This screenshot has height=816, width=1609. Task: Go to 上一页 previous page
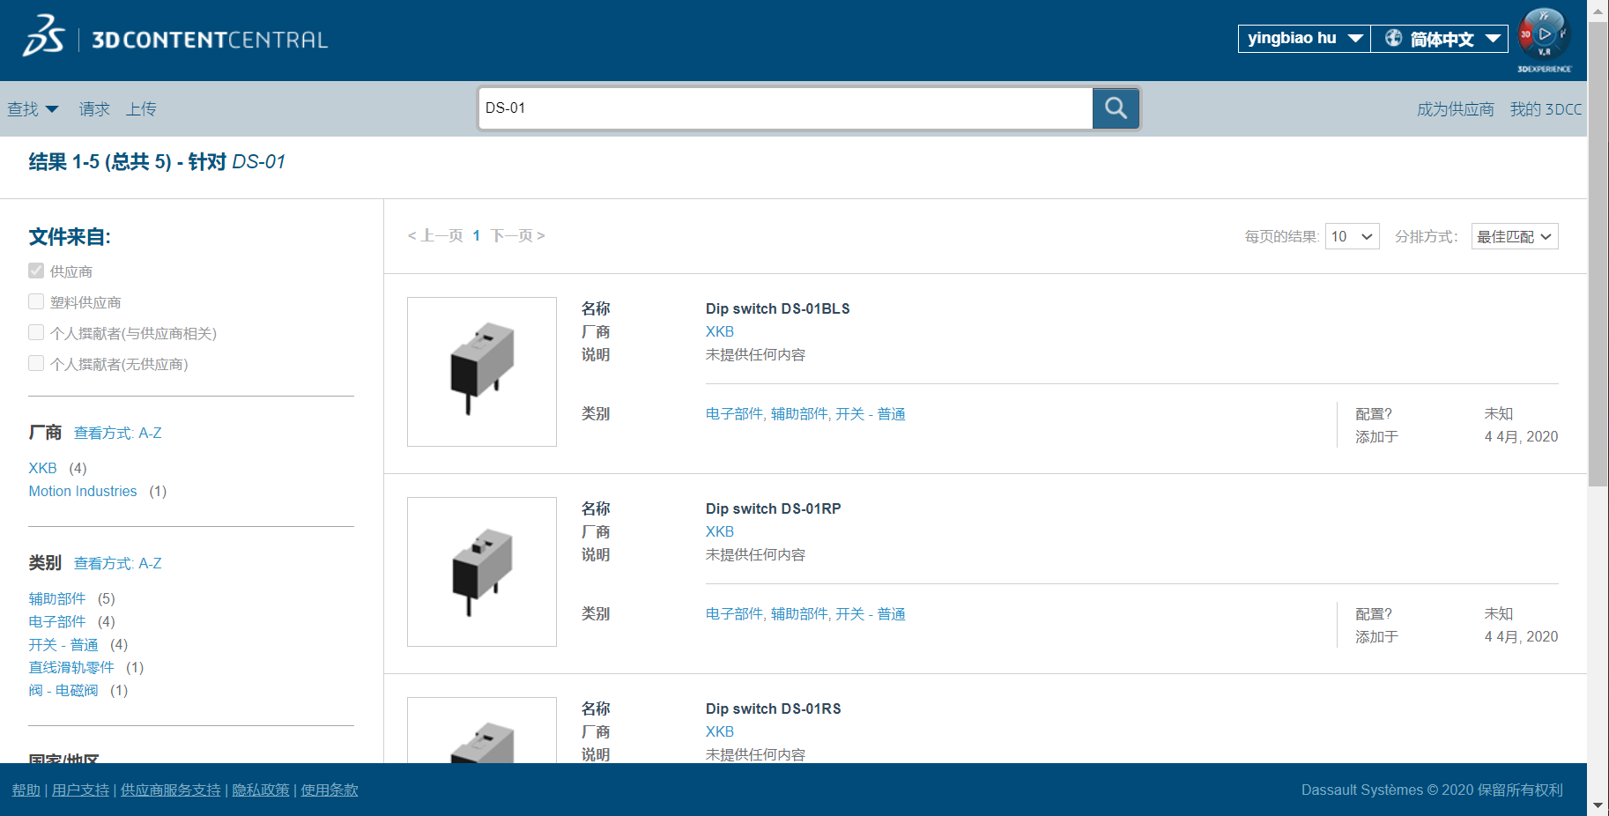(x=435, y=235)
